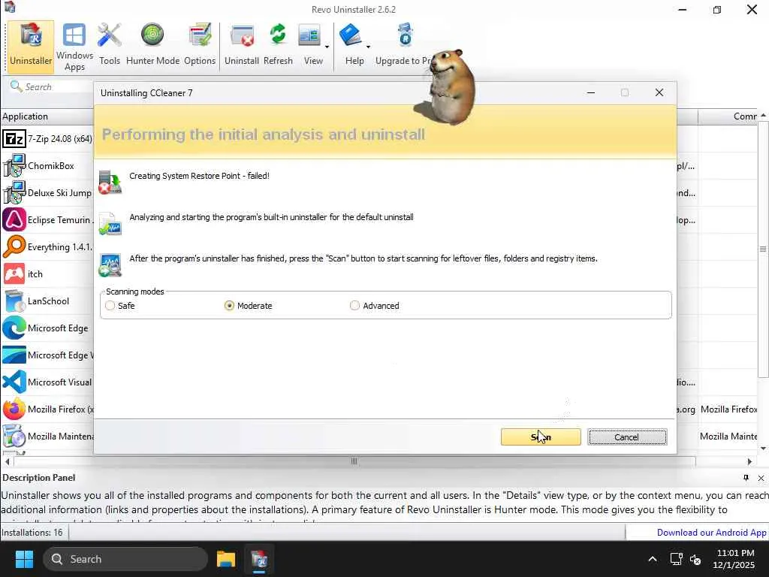Select the itch application icon
The image size is (769, 577).
[14, 273]
